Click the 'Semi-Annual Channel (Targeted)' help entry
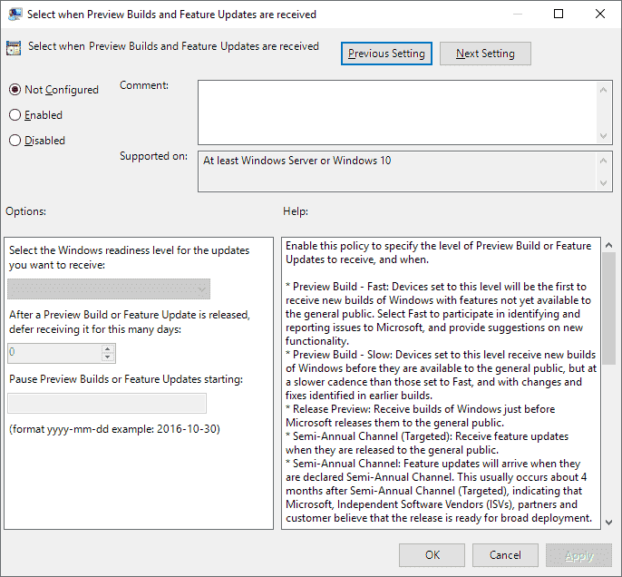 (427, 443)
